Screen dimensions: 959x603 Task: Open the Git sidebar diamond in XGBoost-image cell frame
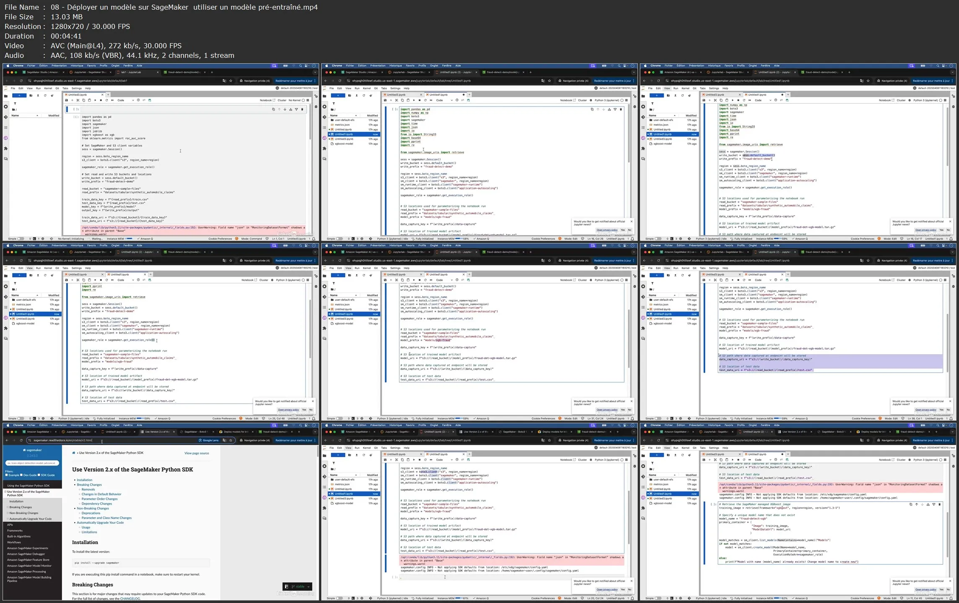tap(643, 476)
